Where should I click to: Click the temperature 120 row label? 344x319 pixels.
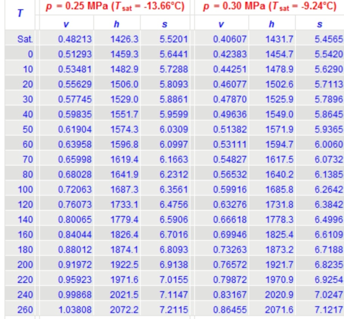[x=25, y=204]
